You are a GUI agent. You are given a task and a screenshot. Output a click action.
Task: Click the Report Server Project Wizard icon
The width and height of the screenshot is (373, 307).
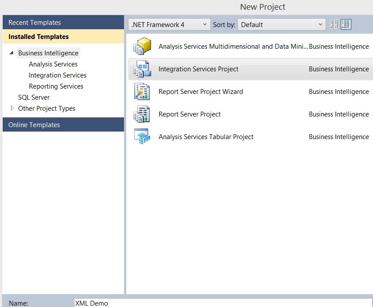(x=142, y=91)
